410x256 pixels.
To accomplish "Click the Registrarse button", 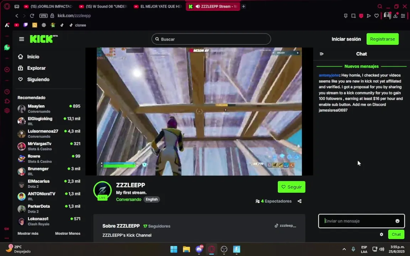I will [x=382, y=39].
